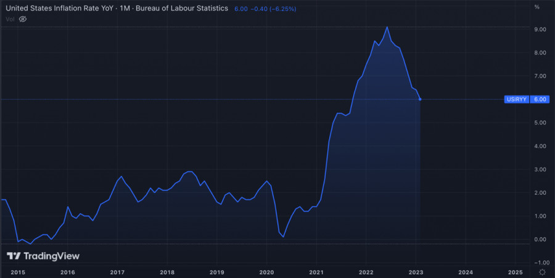The image size is (555, 278).
Task: Click the 2017 label on the time axis
Action: click(x=117, y=272)
